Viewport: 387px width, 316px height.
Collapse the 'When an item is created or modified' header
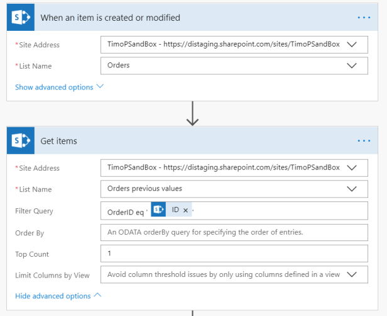[188, 18]
